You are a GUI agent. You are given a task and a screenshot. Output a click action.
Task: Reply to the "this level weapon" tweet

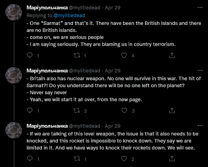pos(30,158)
